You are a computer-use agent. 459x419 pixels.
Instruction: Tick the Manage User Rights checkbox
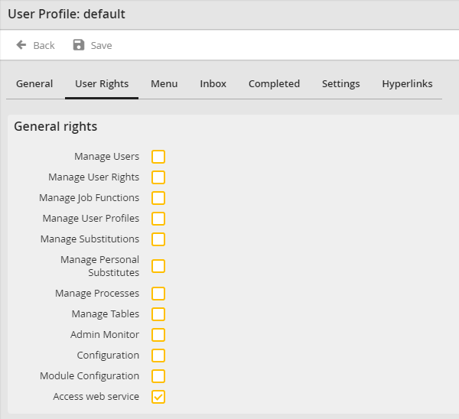coord(158,177)
